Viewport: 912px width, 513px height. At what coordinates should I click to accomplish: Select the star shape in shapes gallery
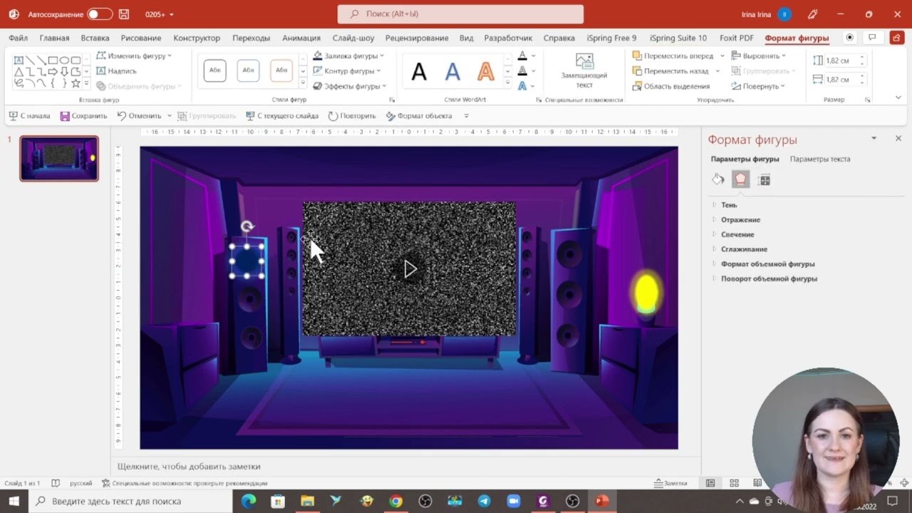point(76,83)
